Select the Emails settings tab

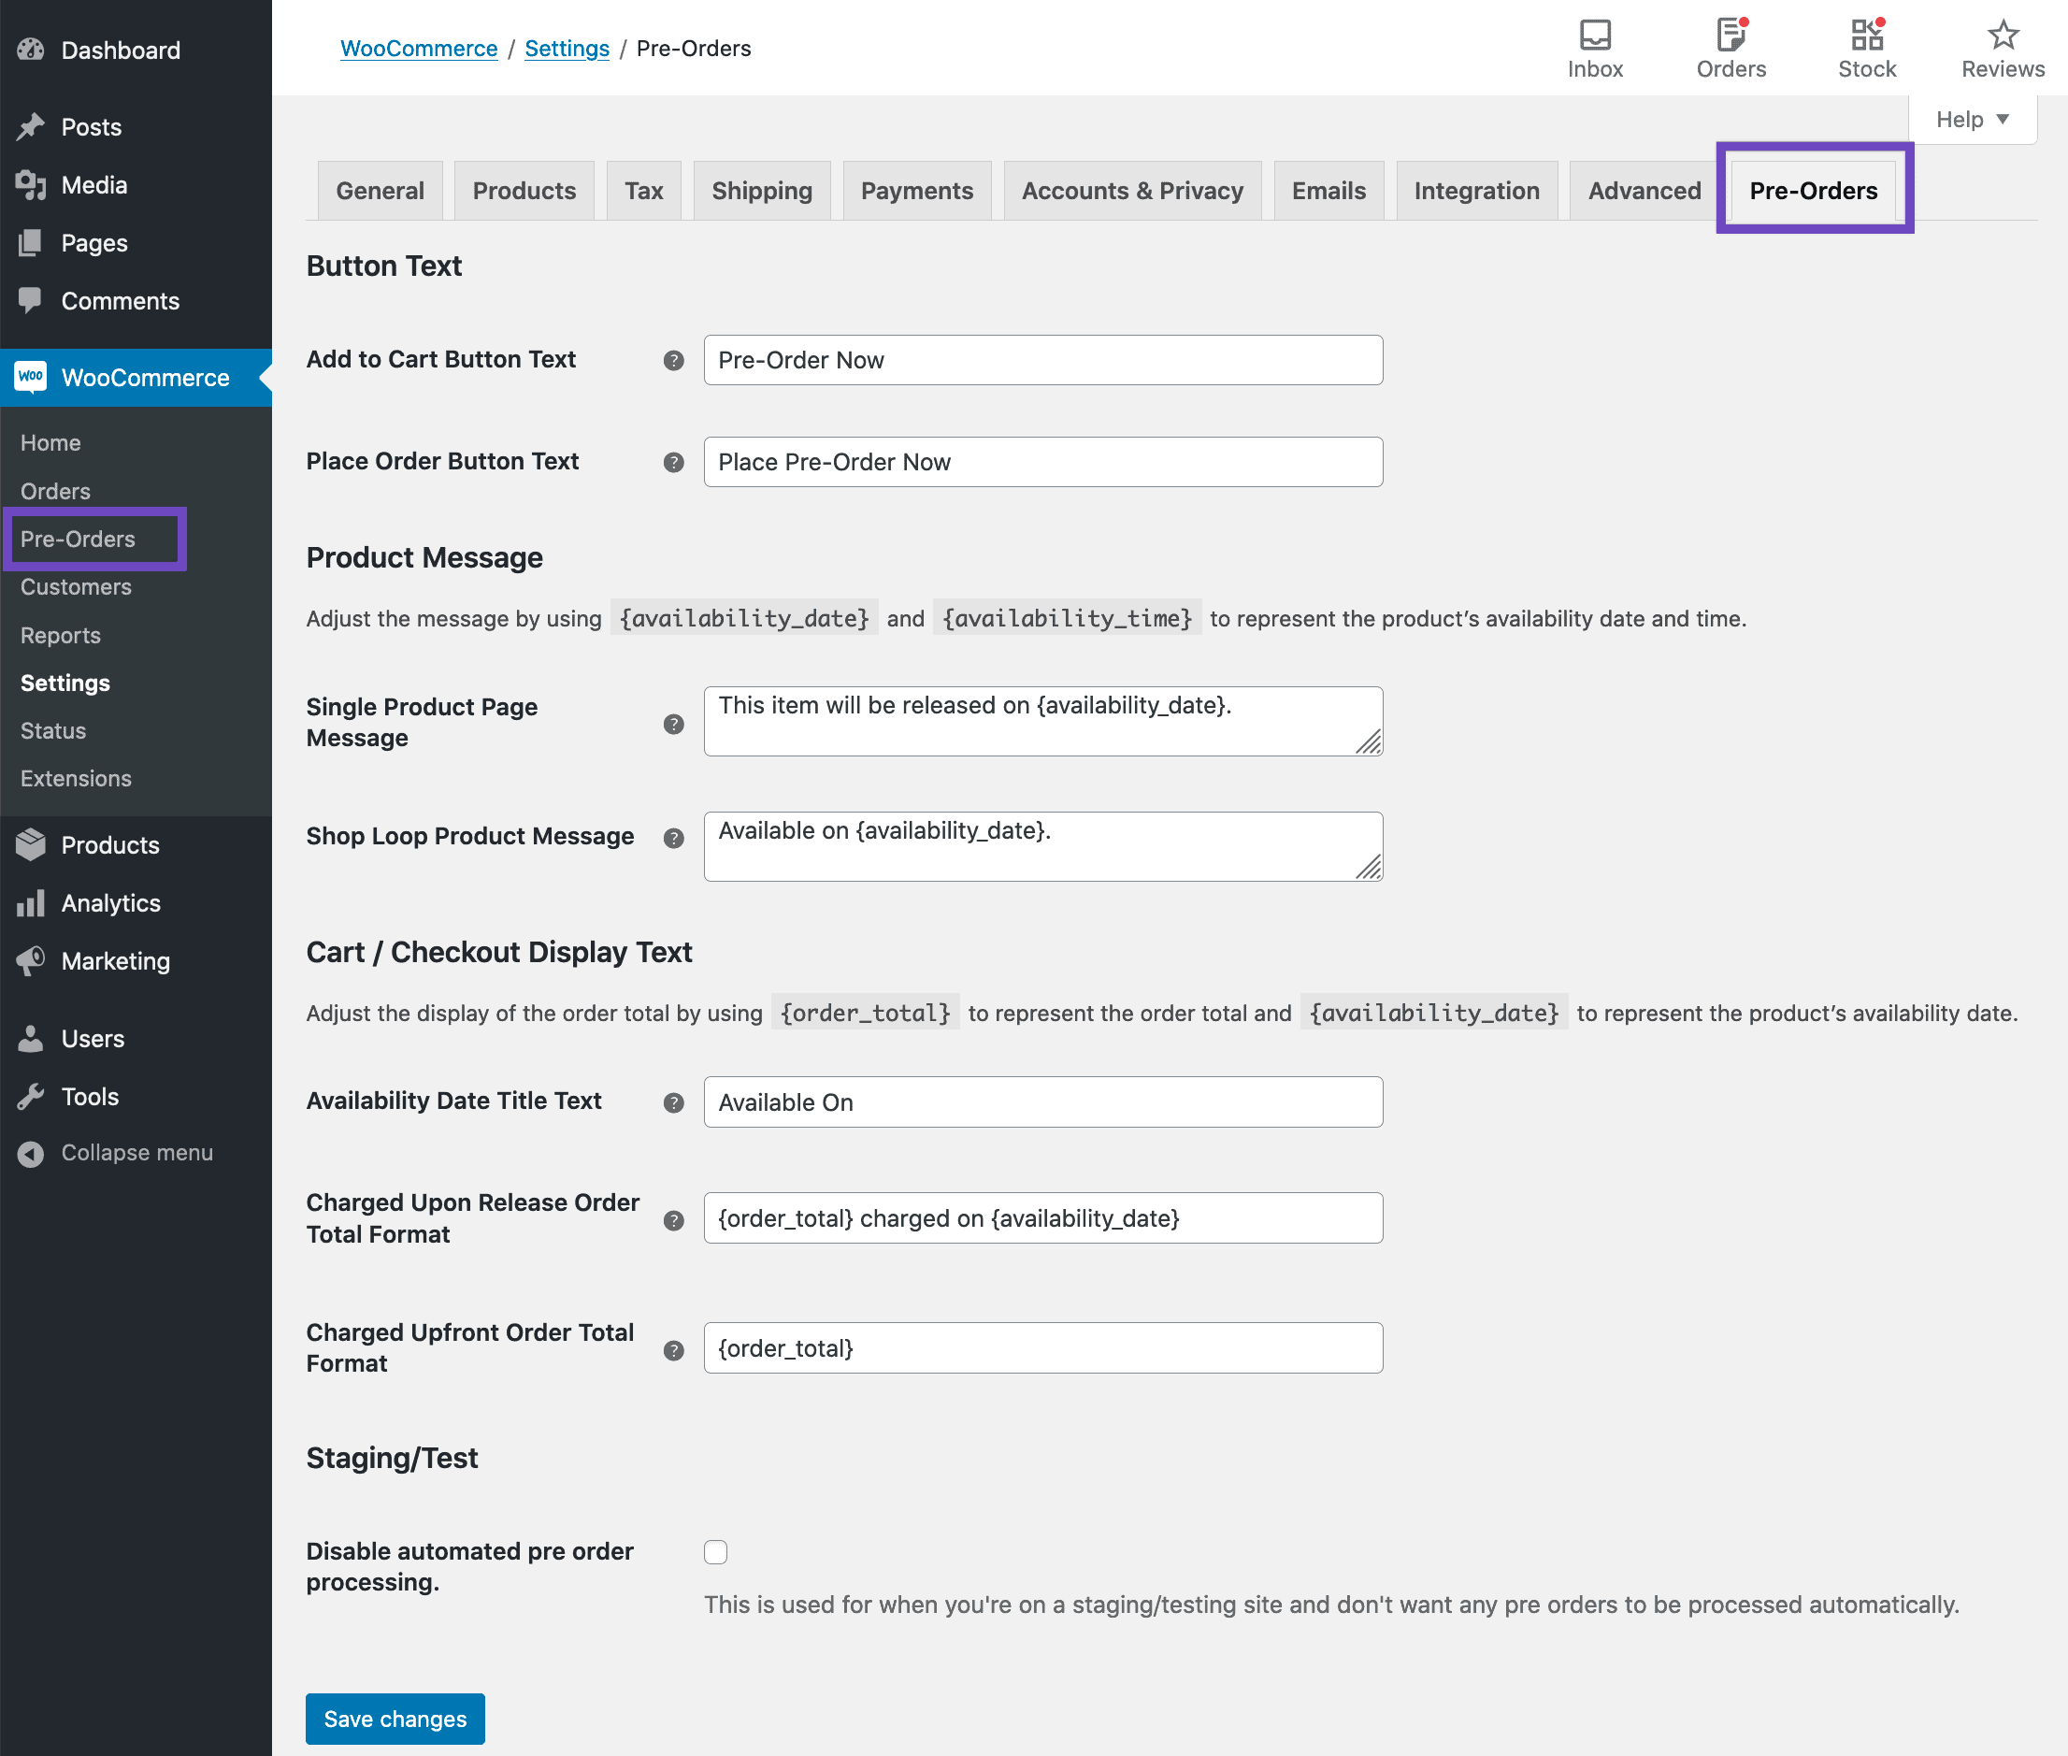1328,188
